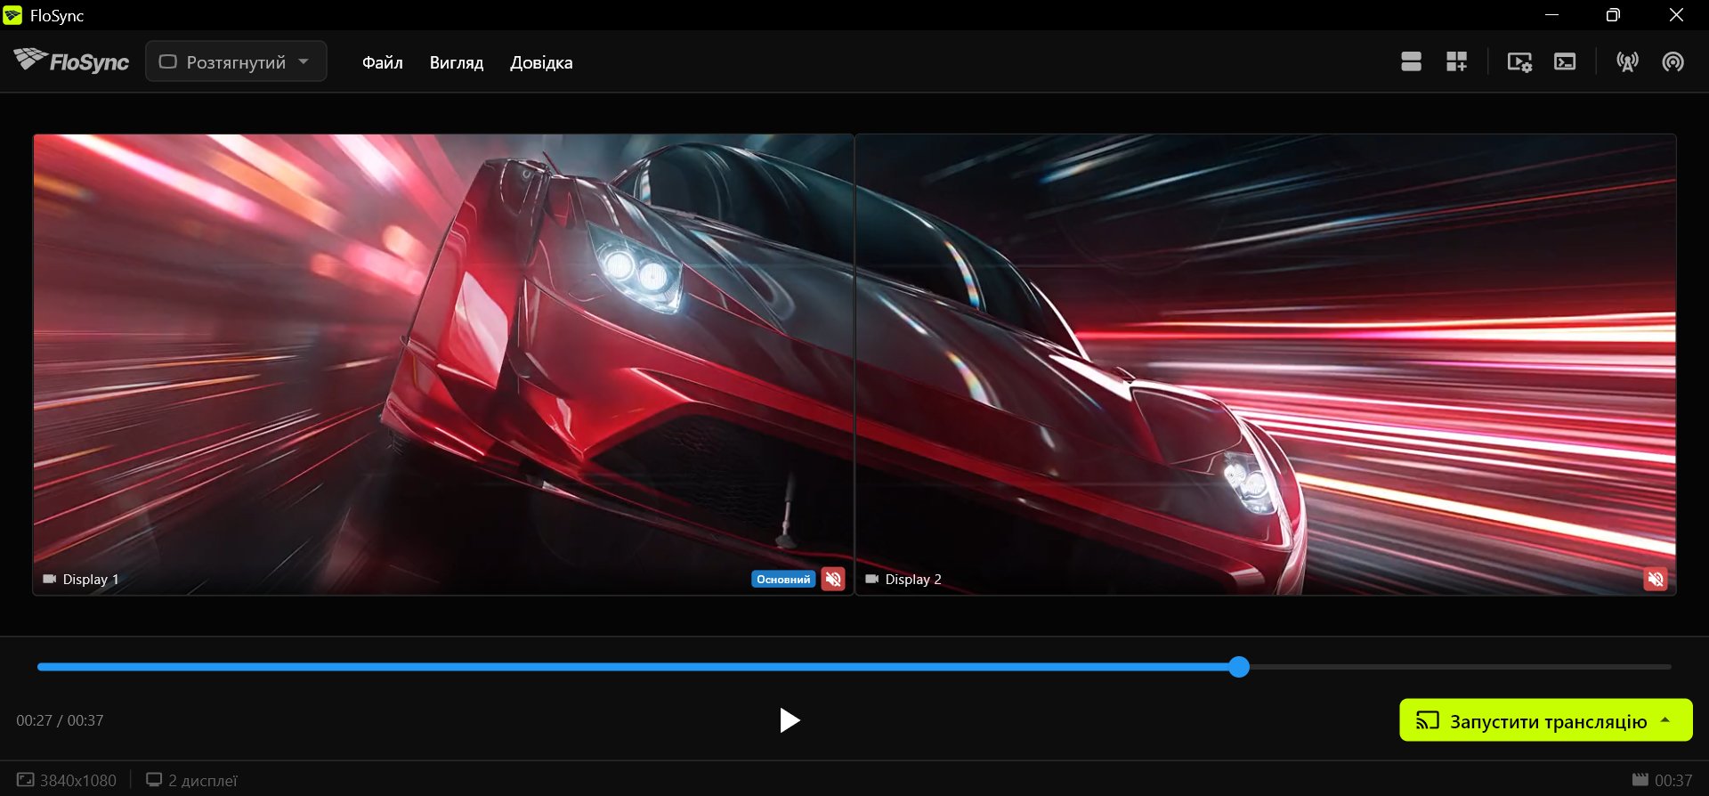Open the stacked rows layout icon
1709x796 pixels.
pos(1411,61)
